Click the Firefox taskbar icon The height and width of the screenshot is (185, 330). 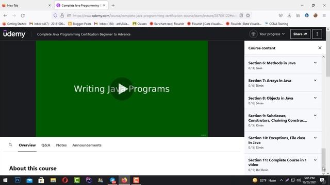point(124,180)
